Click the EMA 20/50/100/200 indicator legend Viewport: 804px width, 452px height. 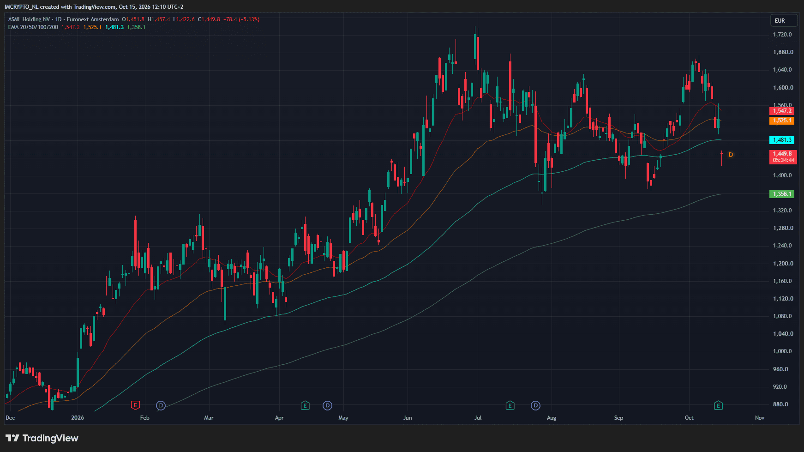pyautogui.click(x=33, y=27)
